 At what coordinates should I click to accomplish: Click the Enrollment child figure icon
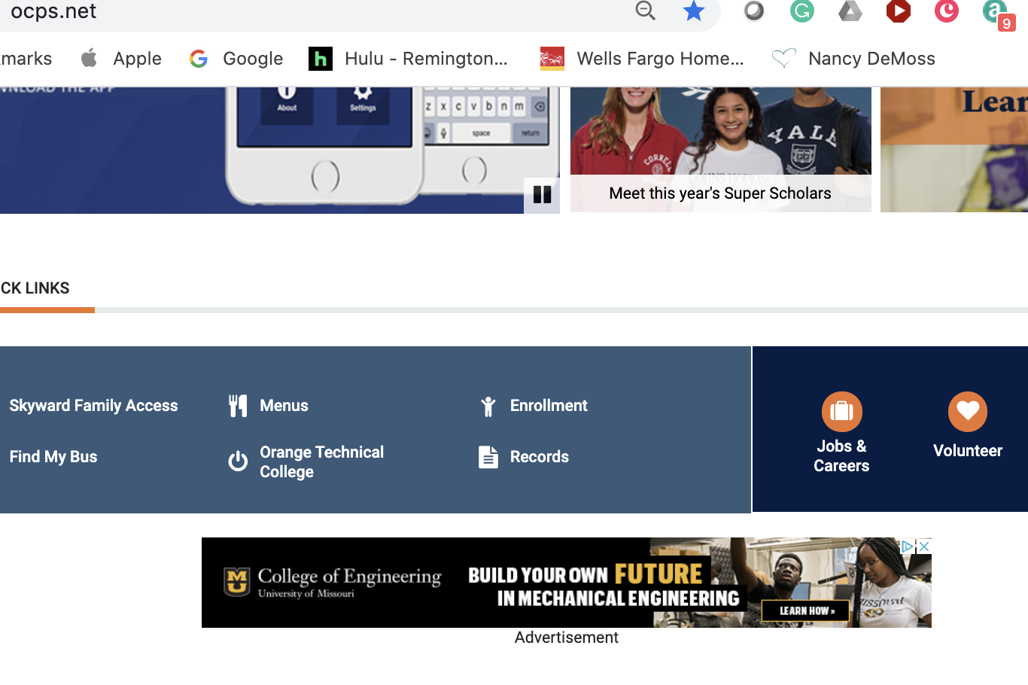click(488, 406)
